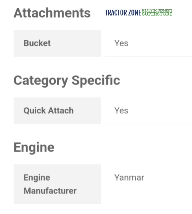Click the word Engine above Manufacturer

37,178
